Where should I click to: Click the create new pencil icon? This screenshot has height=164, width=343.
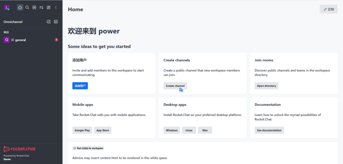[49, 7]
